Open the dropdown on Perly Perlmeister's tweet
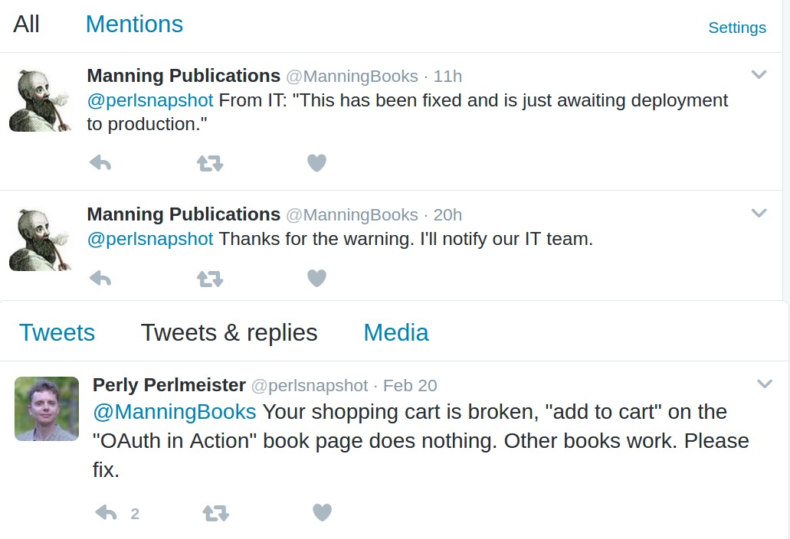 click(764, 384)
